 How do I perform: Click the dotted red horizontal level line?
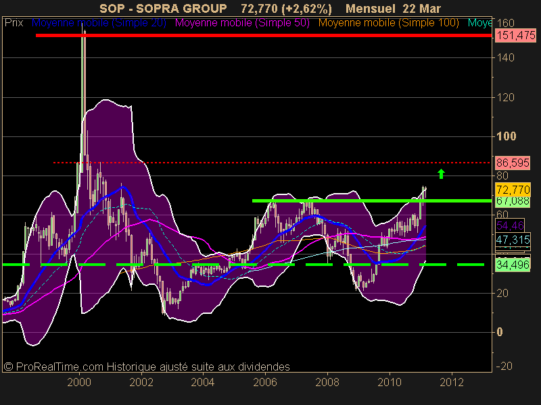[272, 163]
